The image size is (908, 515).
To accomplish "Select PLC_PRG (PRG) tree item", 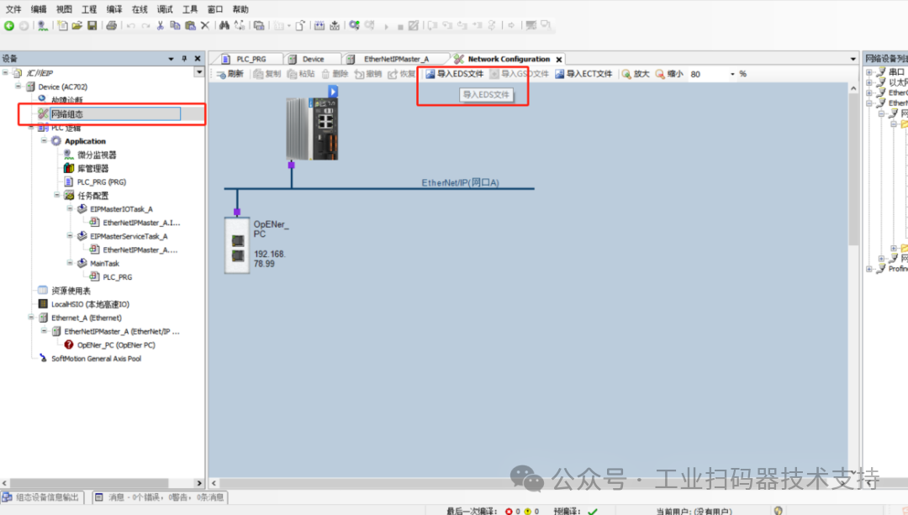I will 102,181.
